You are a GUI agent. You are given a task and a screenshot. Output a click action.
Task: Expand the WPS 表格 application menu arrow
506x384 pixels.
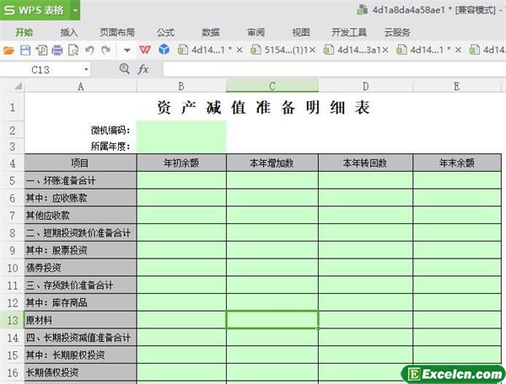coord(75,11)
